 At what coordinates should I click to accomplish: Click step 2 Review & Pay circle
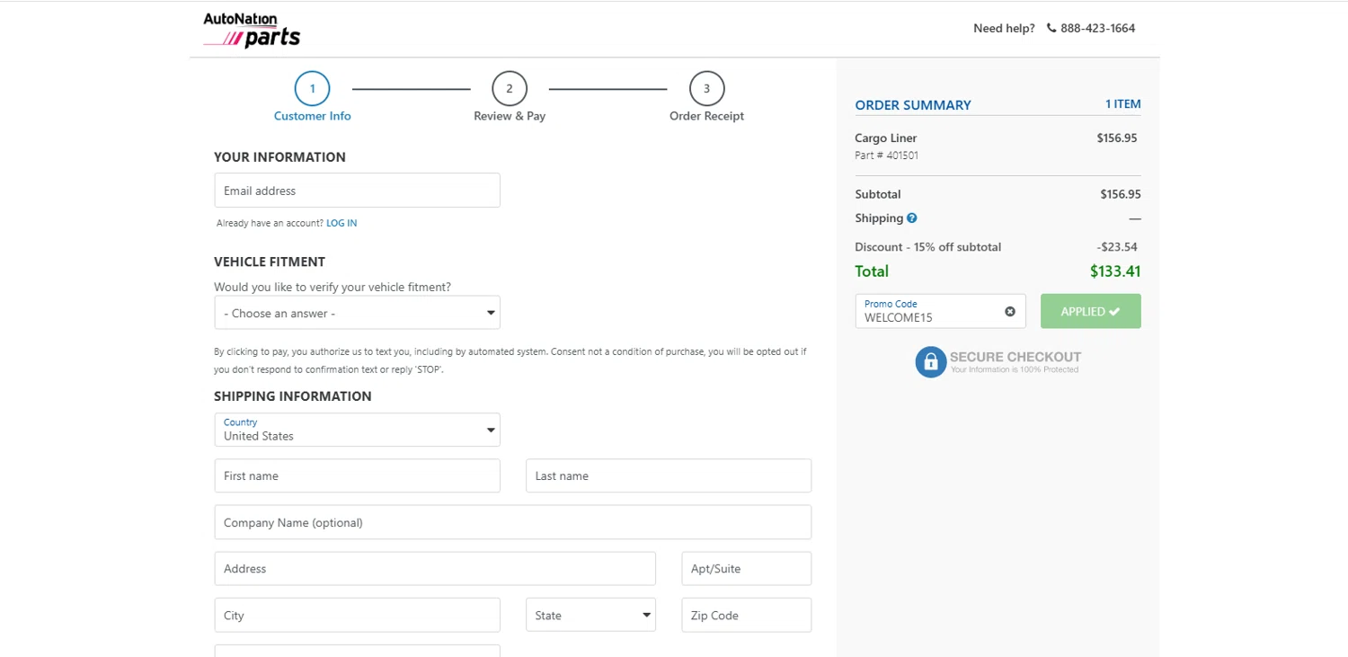tap(510, 88)
